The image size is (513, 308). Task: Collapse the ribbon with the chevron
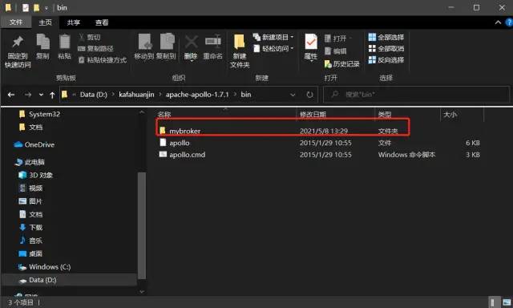point(498,22)
